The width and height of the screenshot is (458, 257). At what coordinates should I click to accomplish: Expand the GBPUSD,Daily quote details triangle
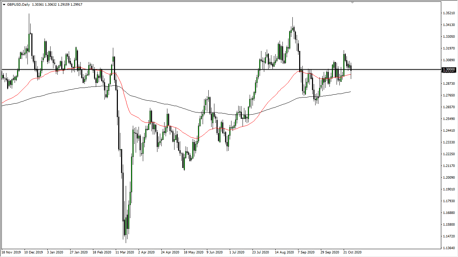4,5
